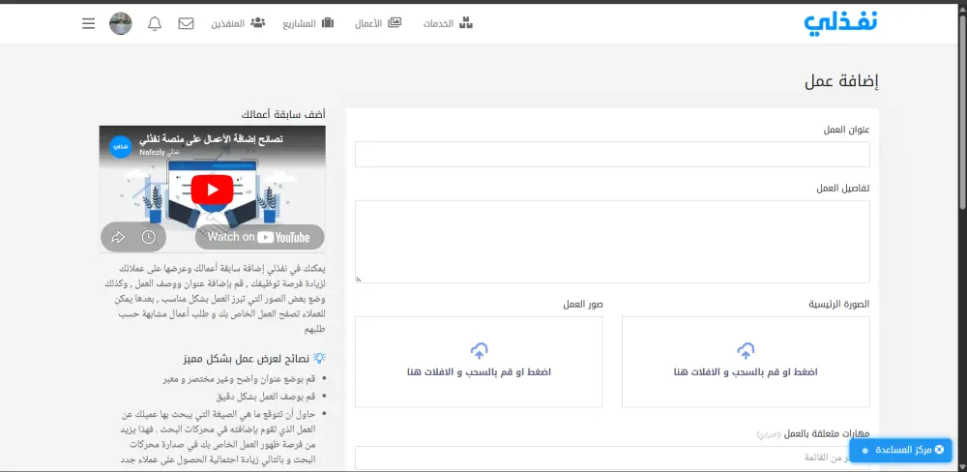This screenshot has height=472, width=967.
Task: Click the tip قم بوصف العمل بشكل دقيق
Action: [267, 397]
